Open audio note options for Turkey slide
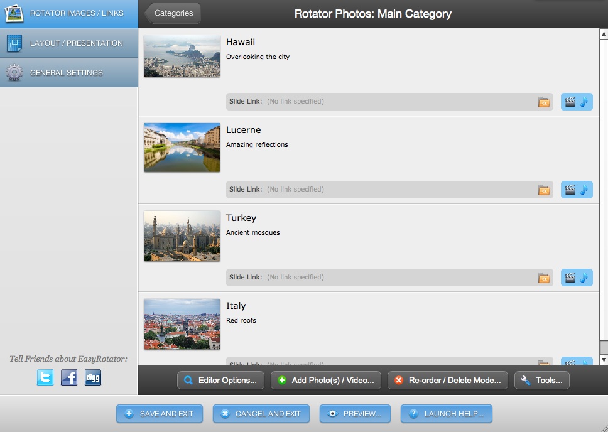Viewport: 608px width, 432px height. (x=584, y=278)
